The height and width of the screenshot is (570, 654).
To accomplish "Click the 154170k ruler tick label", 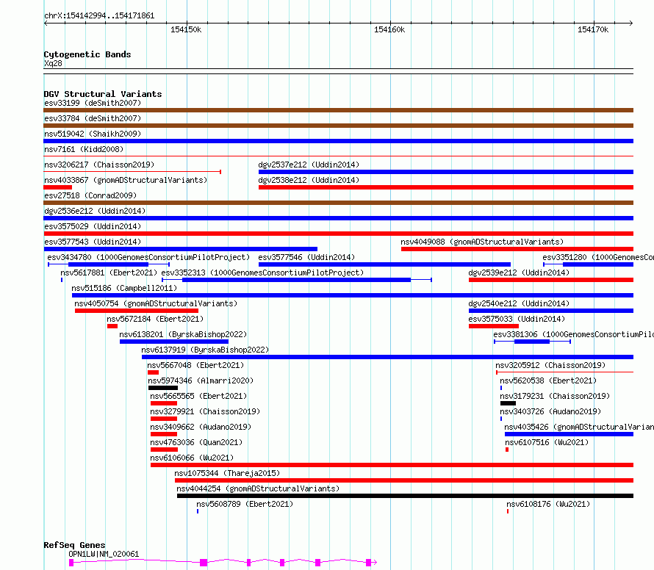I will (593, 29).
